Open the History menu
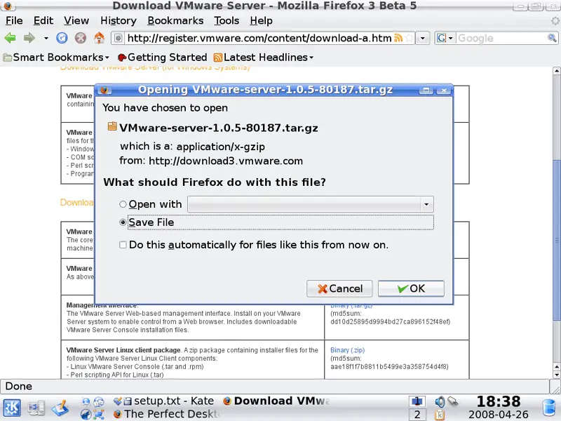The height and width of the screenshot is (421, 561). [x=119, y=21]
